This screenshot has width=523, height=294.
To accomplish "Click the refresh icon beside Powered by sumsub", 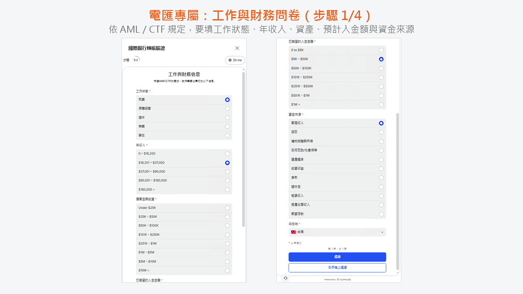I will [x=285, y=278].
